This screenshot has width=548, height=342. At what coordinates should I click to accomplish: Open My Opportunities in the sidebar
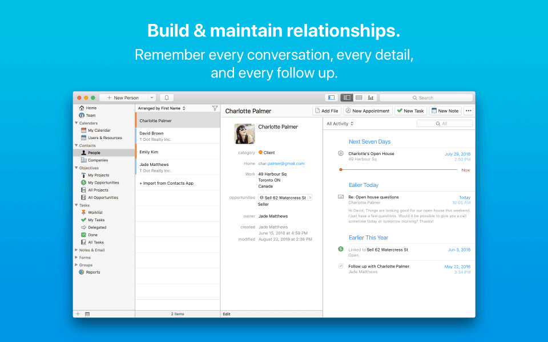coord(103,182)
